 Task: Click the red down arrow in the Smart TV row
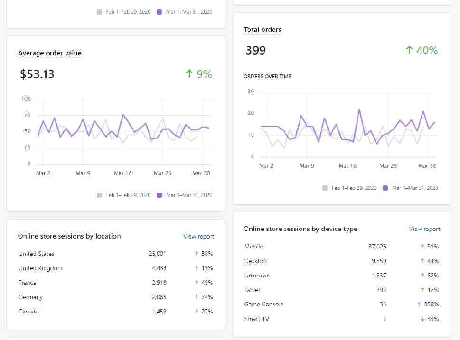pyautogui.click(x=422, y=319)
